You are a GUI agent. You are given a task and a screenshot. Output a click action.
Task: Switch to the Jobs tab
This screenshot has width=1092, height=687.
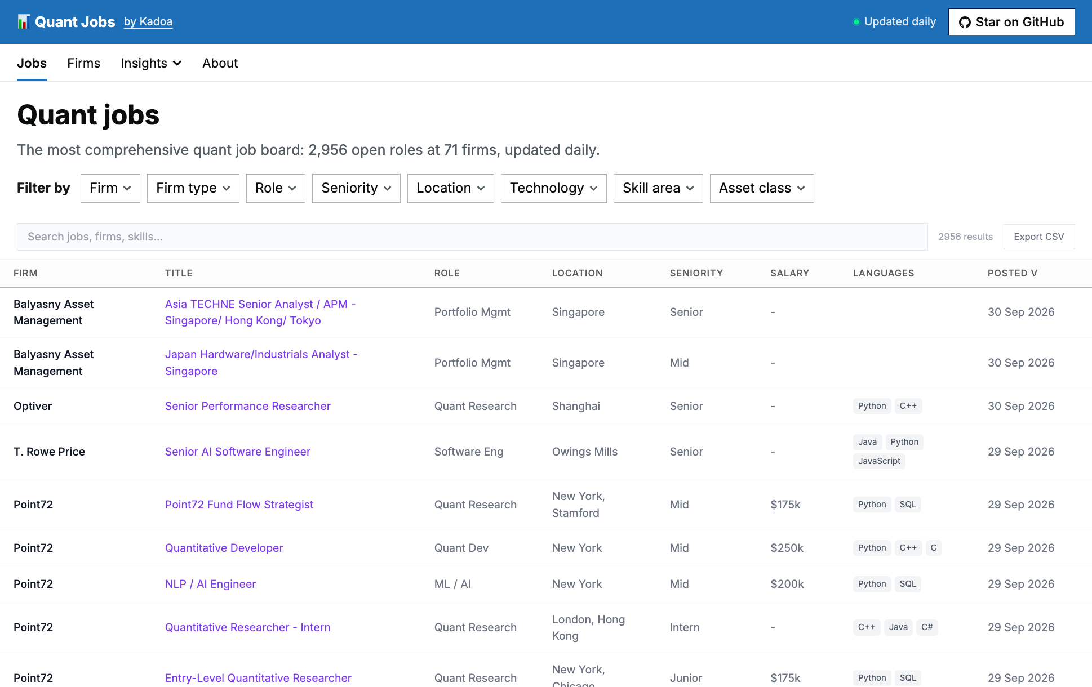tap(32, 63)
